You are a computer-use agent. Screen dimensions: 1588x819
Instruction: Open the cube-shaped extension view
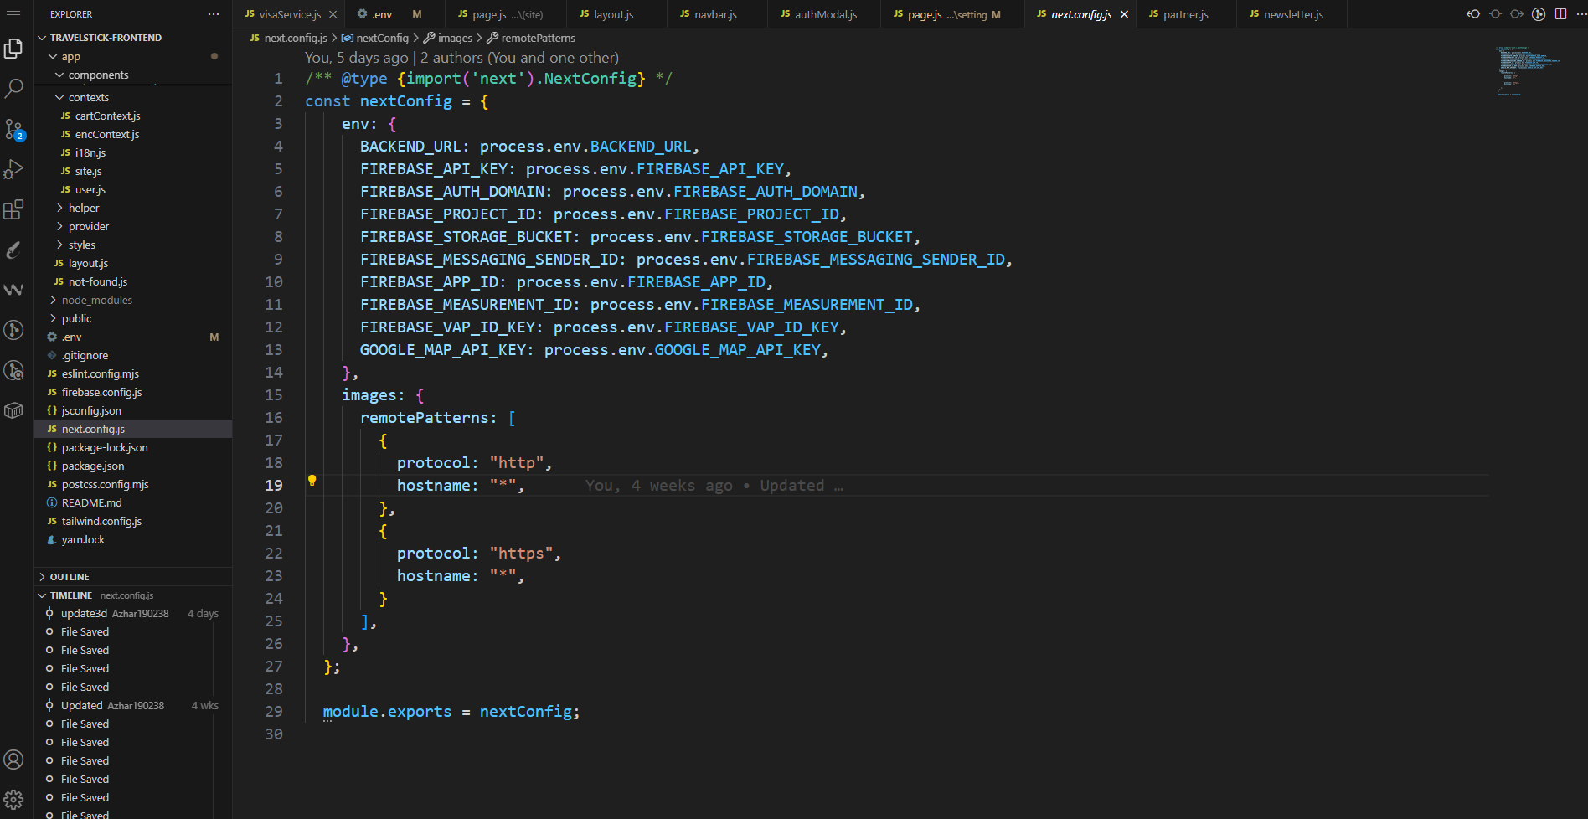coord(13,410)
